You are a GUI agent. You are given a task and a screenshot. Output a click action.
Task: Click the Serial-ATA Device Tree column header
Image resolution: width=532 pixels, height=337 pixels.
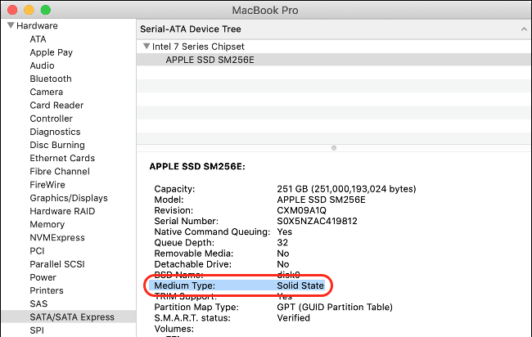click(333, 29)
